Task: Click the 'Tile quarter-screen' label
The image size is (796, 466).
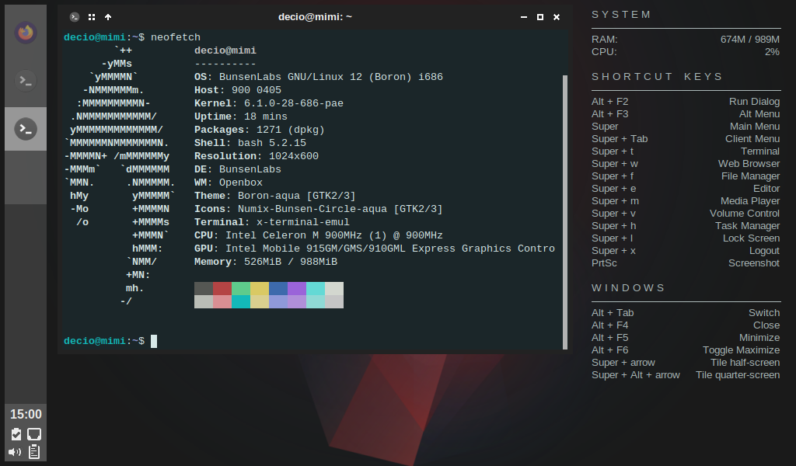Action: coord(738,374)
